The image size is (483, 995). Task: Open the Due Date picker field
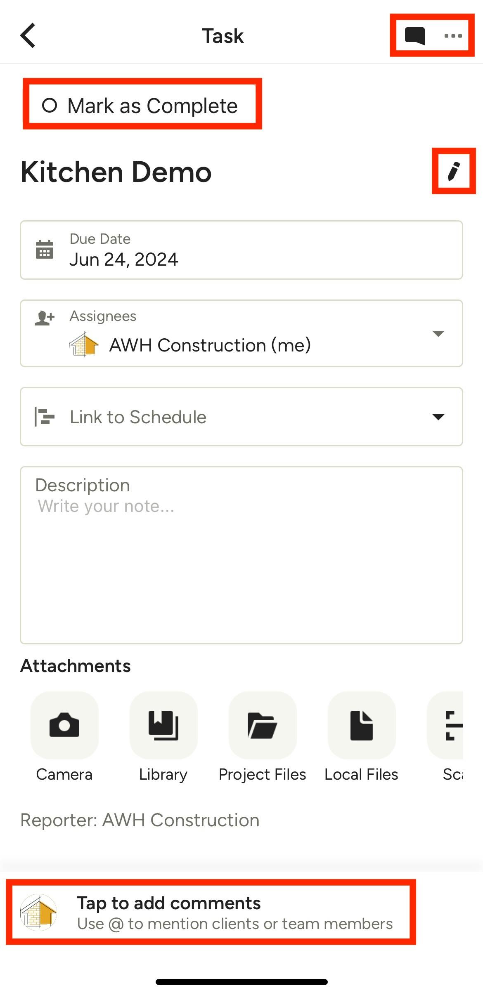click(x=241, y=250)
